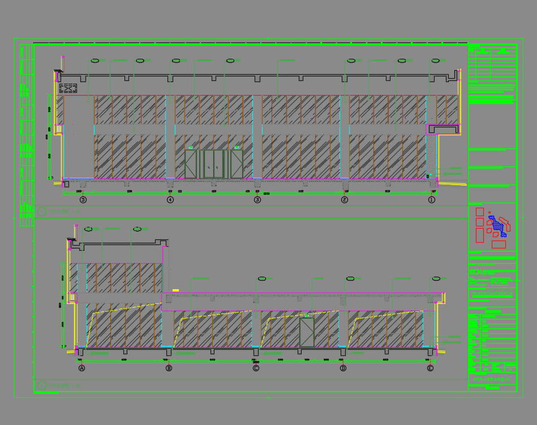Screen dimensions: 537x425
Task: Select the double entrance door in upper elevation
Action: [x=214, y=164]
